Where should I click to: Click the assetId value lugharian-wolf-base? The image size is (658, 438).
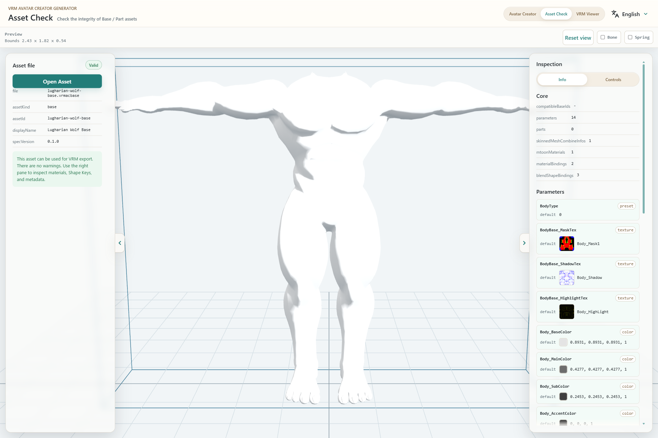click(69, 118)
